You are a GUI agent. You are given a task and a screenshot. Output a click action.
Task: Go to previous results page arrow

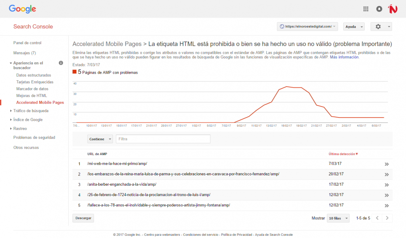(x=377, y=218)
